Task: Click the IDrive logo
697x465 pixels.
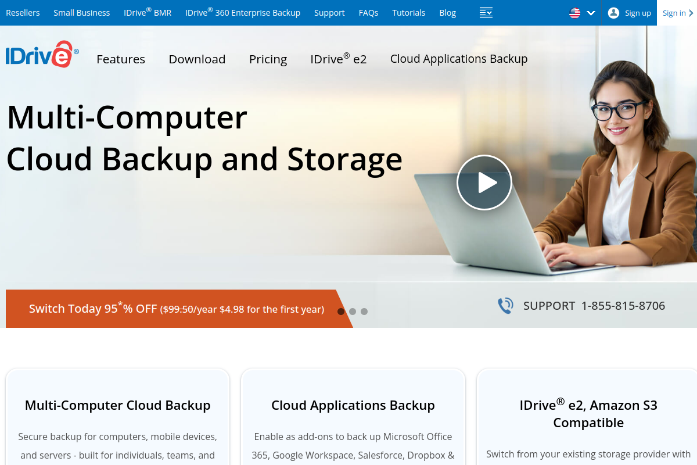Action: [42, 55]
